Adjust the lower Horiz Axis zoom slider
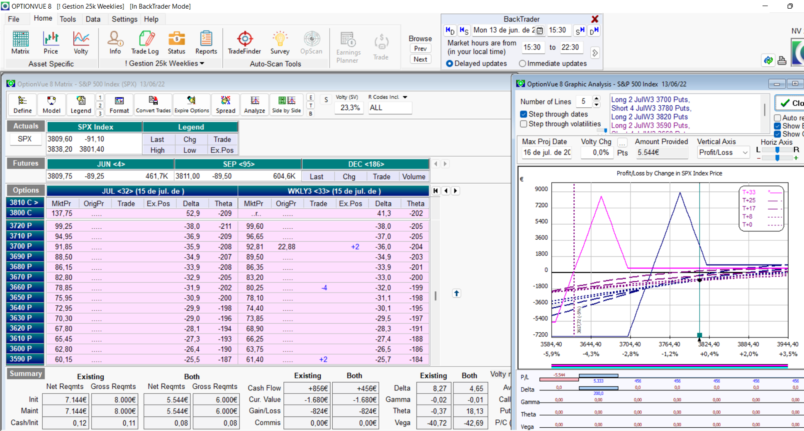804x431 pixels. pyautogui.click(x=777, y=158)
